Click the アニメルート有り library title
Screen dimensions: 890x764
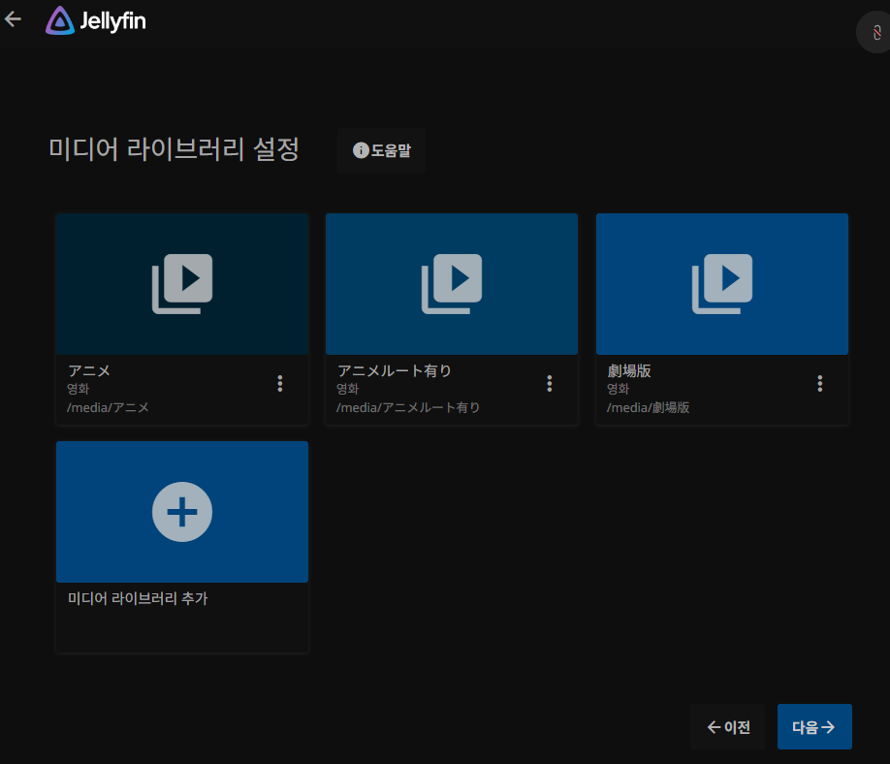point(395,370)
